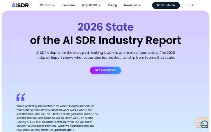Open the Why AiSDR? menu
The image size is (211, 132).
91,5
